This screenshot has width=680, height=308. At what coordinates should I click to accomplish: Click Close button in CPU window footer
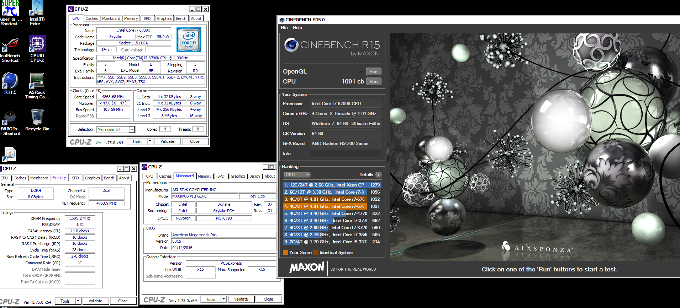point(195,141)
